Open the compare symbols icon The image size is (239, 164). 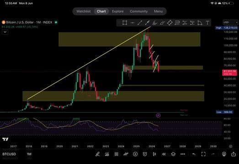click(x=126, y=154)
